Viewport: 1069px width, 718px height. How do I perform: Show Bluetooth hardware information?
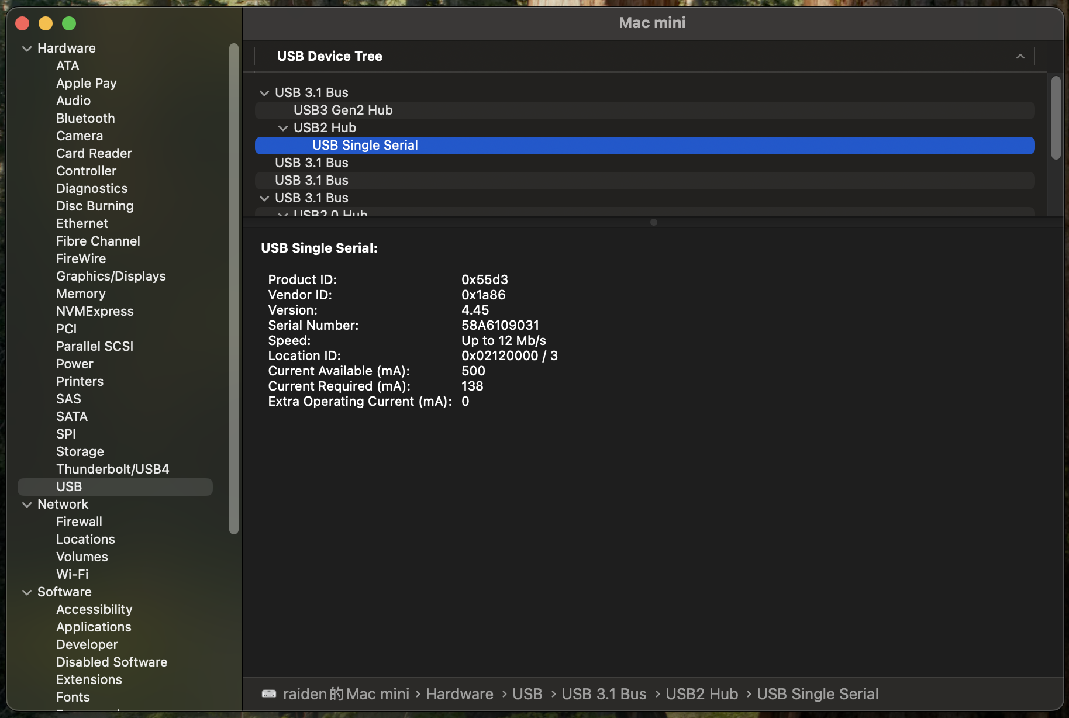[x=85, y=119]
